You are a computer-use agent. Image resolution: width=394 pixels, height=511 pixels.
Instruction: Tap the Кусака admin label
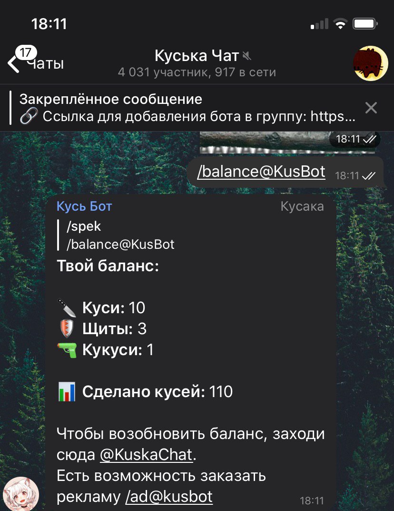(x=302, y=206)
